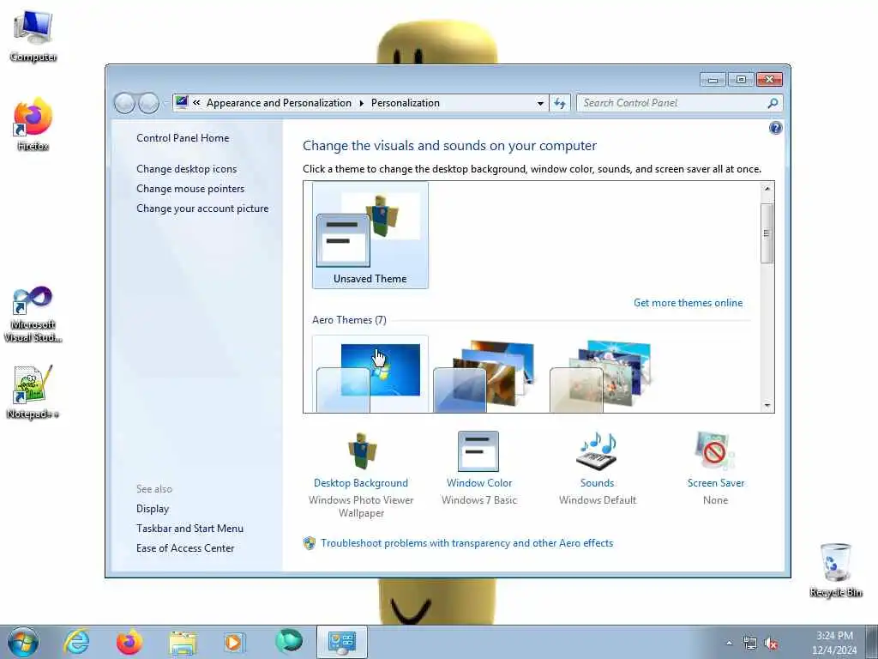Maximize the Personalization window

740,80
